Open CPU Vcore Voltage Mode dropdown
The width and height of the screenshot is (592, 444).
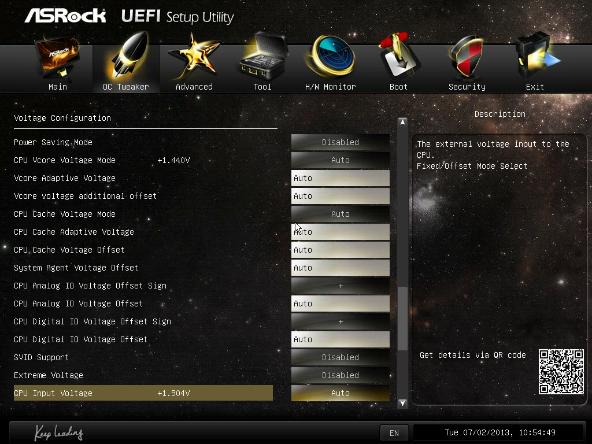click(x=340, y=160)
